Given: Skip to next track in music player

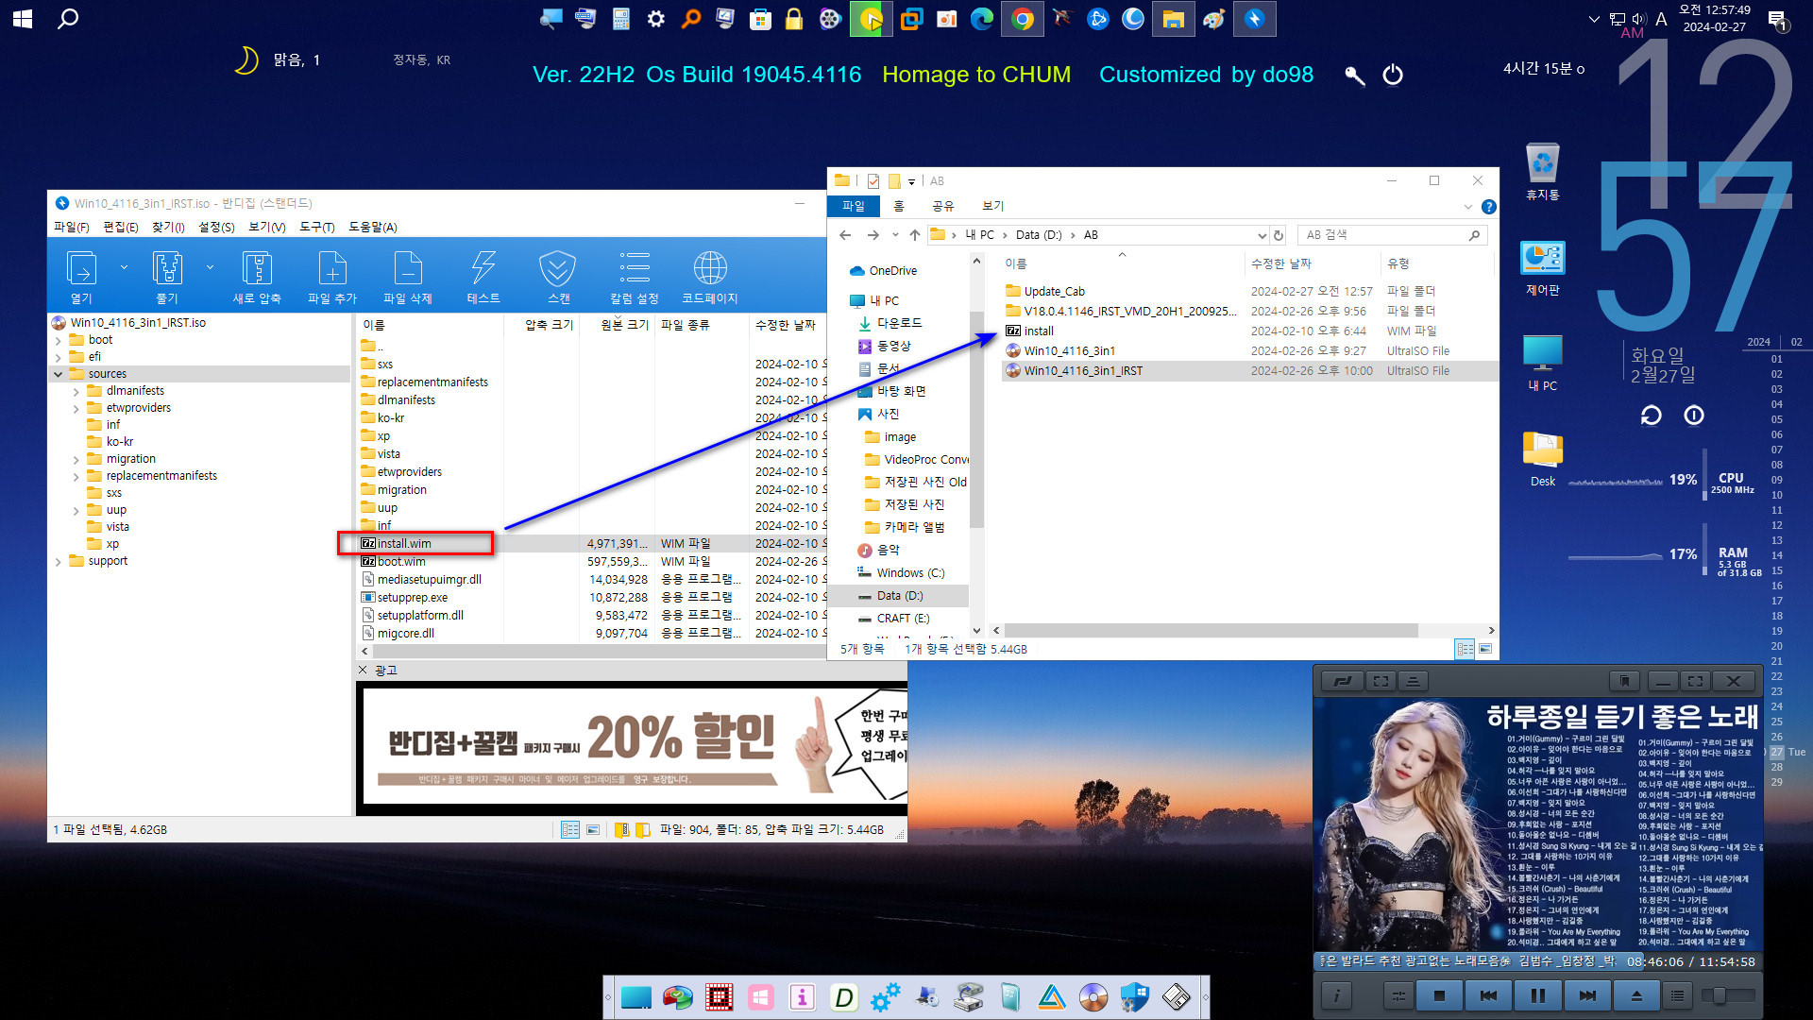Looking at the screenshot, I should pos(1587,995).
